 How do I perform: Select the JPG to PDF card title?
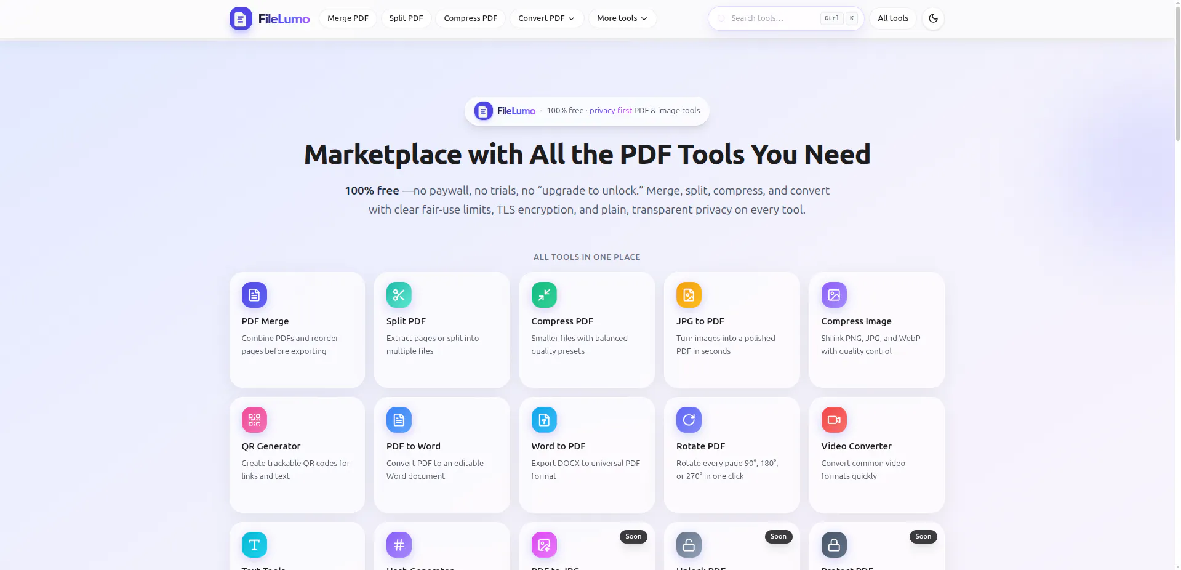[700, 321]
